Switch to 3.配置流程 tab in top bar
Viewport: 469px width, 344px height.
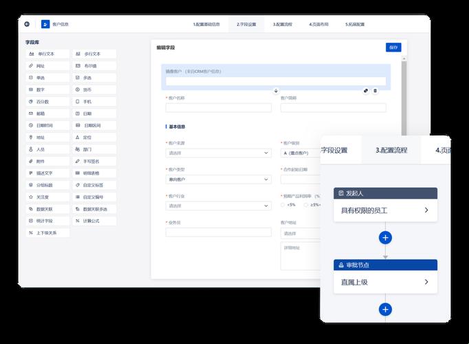282,24
